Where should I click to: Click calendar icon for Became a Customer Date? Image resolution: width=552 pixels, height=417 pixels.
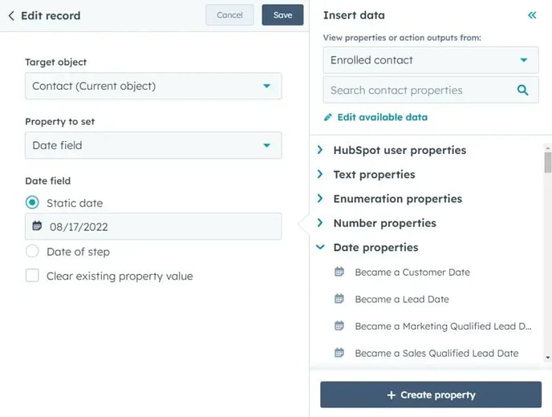[x=339, y=272]
